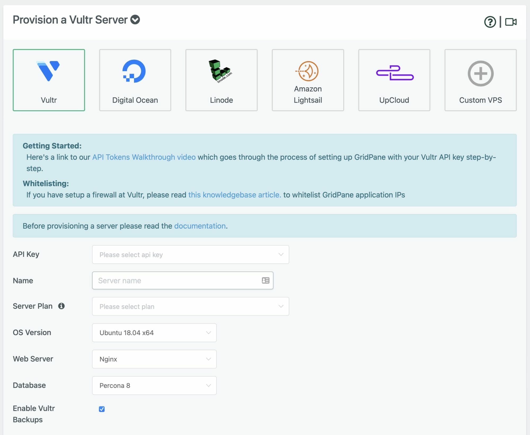Select the Custom VPS provider card
This screenshot has width=530, height=435.
pyautogui.click(x=481, y=80)
